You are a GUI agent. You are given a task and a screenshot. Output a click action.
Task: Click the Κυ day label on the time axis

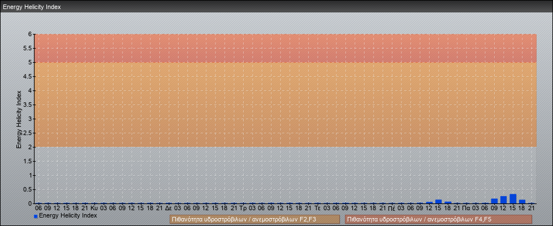pyautogui.click(x=94, y=208)
